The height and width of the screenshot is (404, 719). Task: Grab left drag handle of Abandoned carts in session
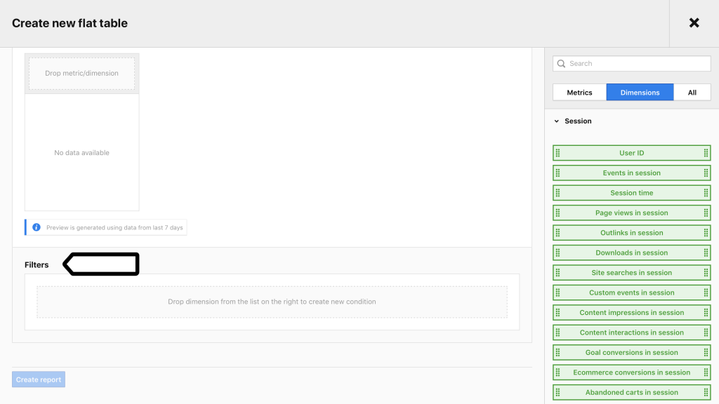coord(558,392)
